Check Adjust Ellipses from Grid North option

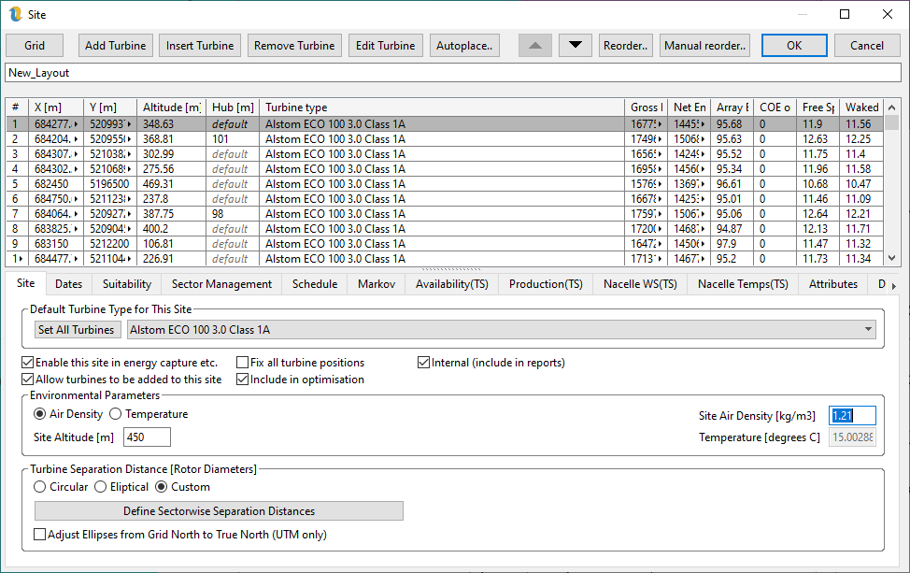(x=40, y=535)
